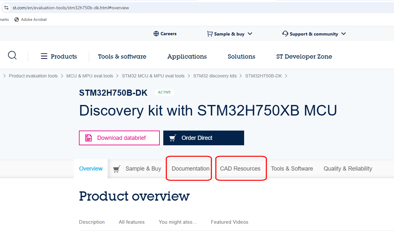
Task: Select the All features section link
Action: pyautogui.click(x=131, y=222)
